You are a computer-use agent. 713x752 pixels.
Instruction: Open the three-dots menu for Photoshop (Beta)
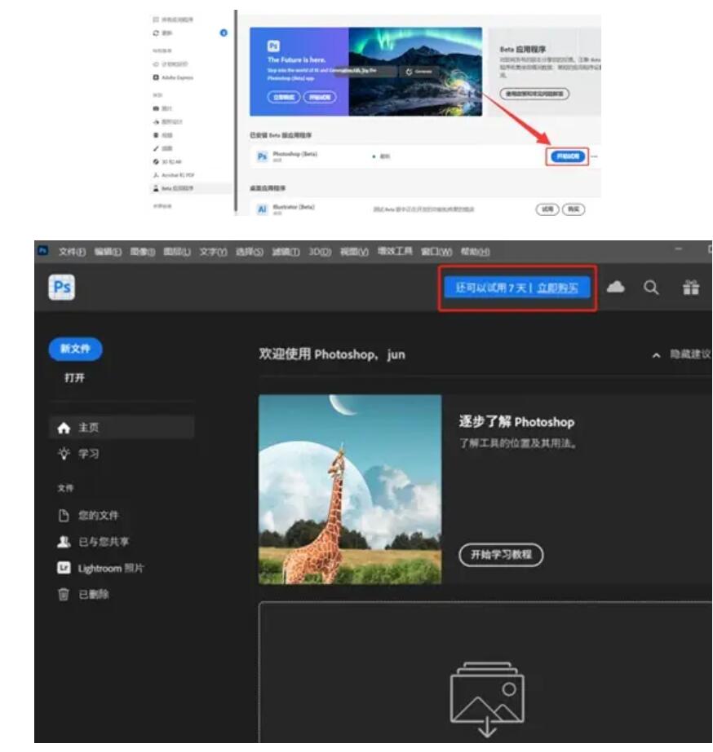[x=595, y=156]
